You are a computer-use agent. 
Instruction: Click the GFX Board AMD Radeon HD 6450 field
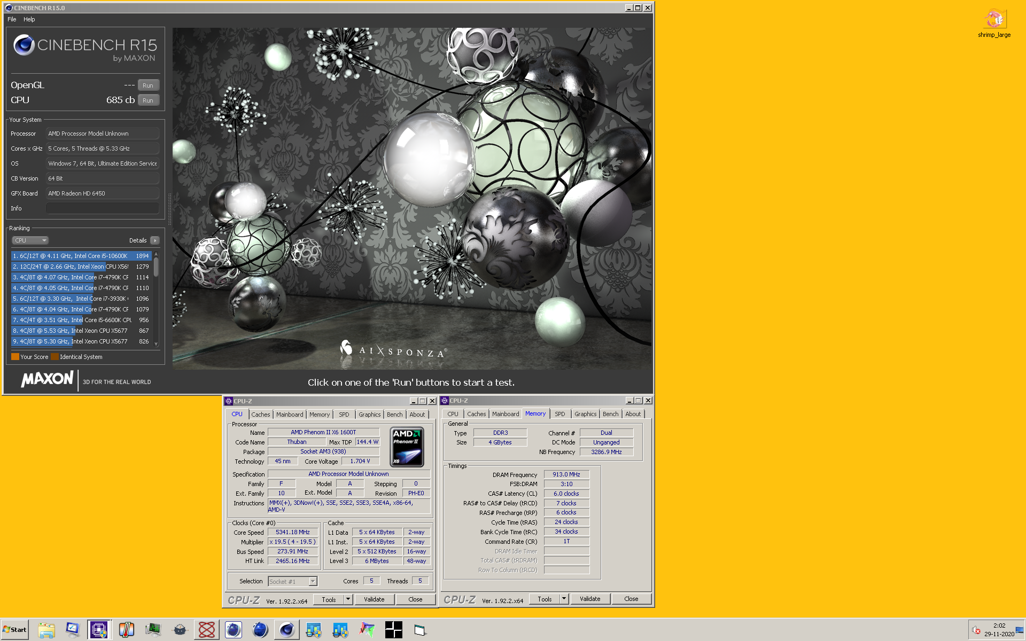(x=103, y=193)
